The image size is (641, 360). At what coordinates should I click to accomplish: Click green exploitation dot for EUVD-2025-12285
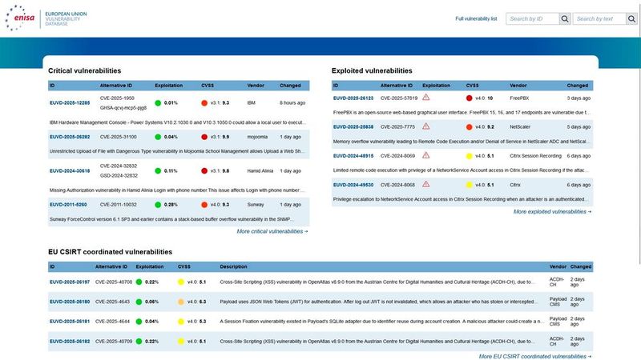coord(158,103)
